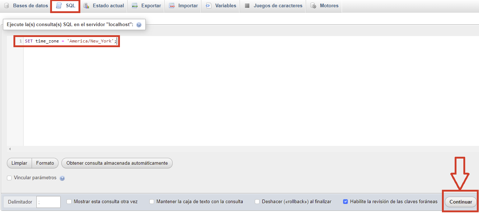Click the Formato button
Image resolution: width=479 pixels, height=213 pixels.
click(45, 163)
